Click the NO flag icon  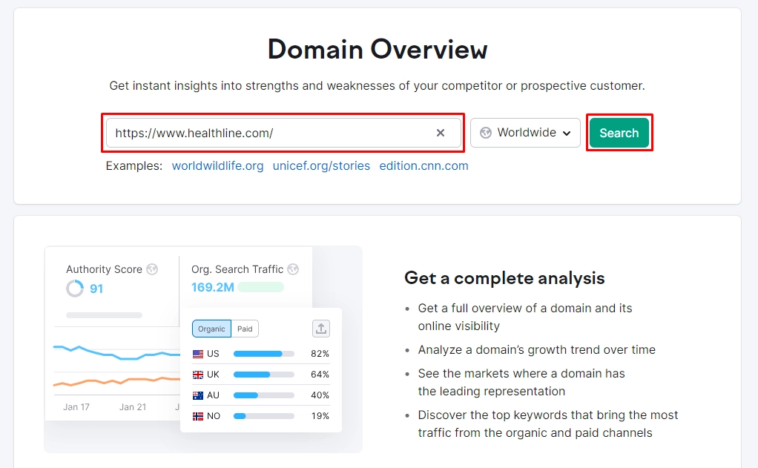coord(198,416)
